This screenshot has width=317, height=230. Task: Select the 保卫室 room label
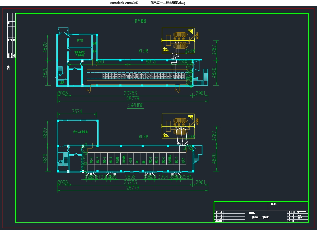(80, 40)
